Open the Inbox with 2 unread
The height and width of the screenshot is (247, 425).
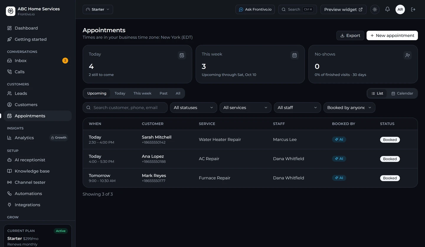37,61
